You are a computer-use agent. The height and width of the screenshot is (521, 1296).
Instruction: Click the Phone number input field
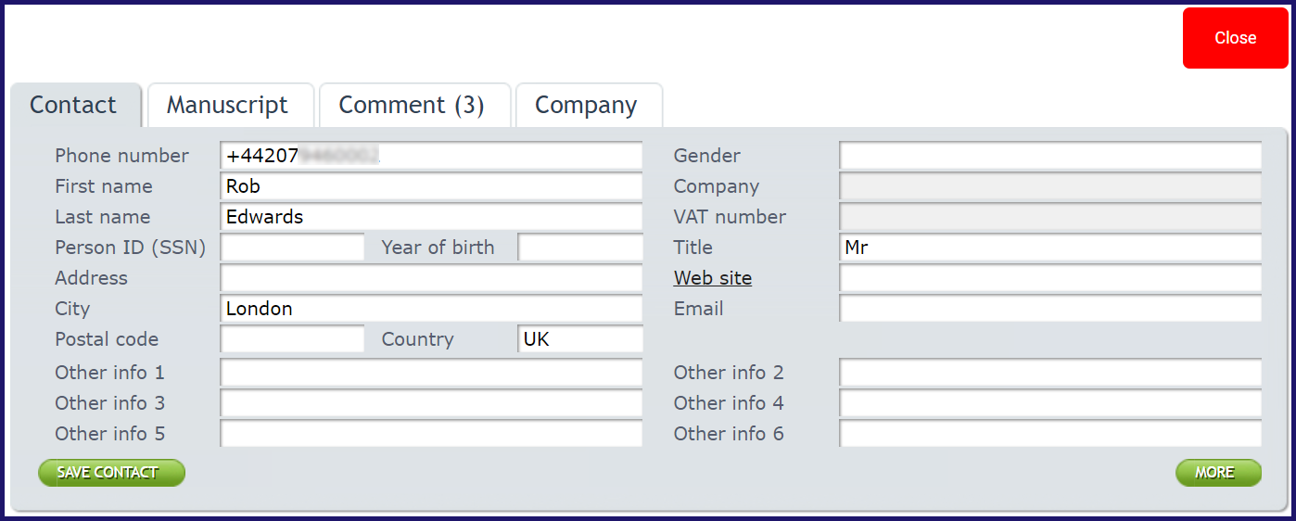[431, 156]
